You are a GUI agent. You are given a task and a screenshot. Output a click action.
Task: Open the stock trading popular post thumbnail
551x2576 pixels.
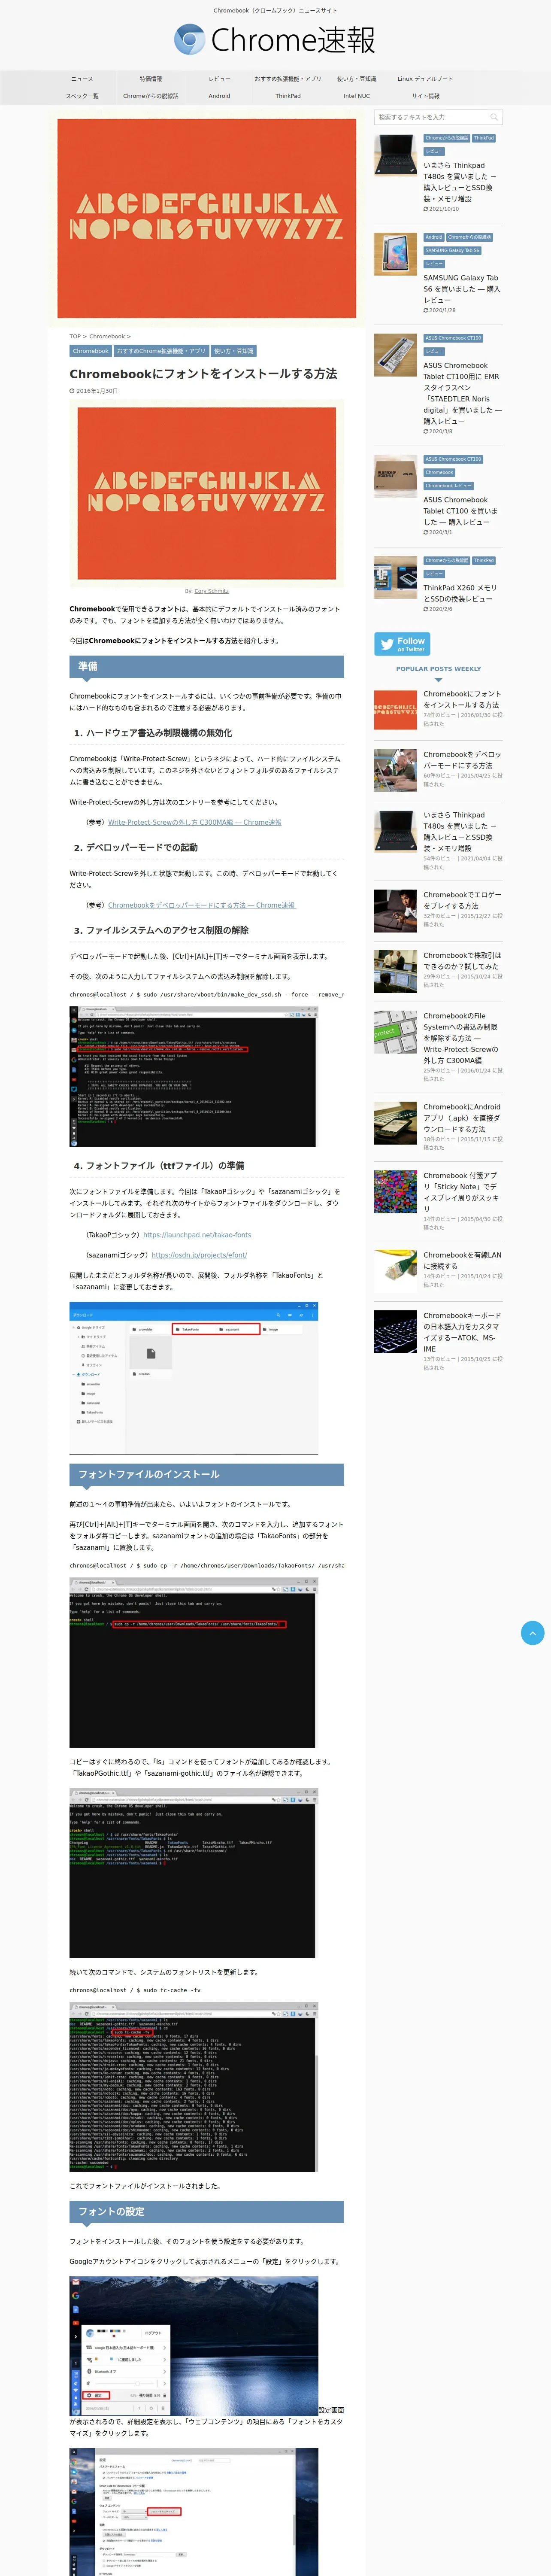(x=395, y=971)
